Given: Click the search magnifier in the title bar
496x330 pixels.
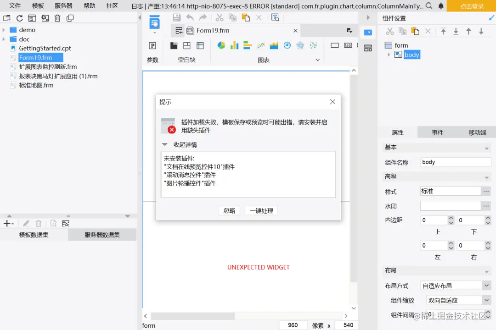Looking at the screenshot, I should (428, 6).
